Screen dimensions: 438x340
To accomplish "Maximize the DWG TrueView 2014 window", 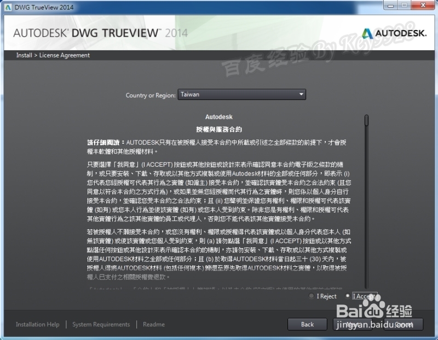I will click(404, 5).
